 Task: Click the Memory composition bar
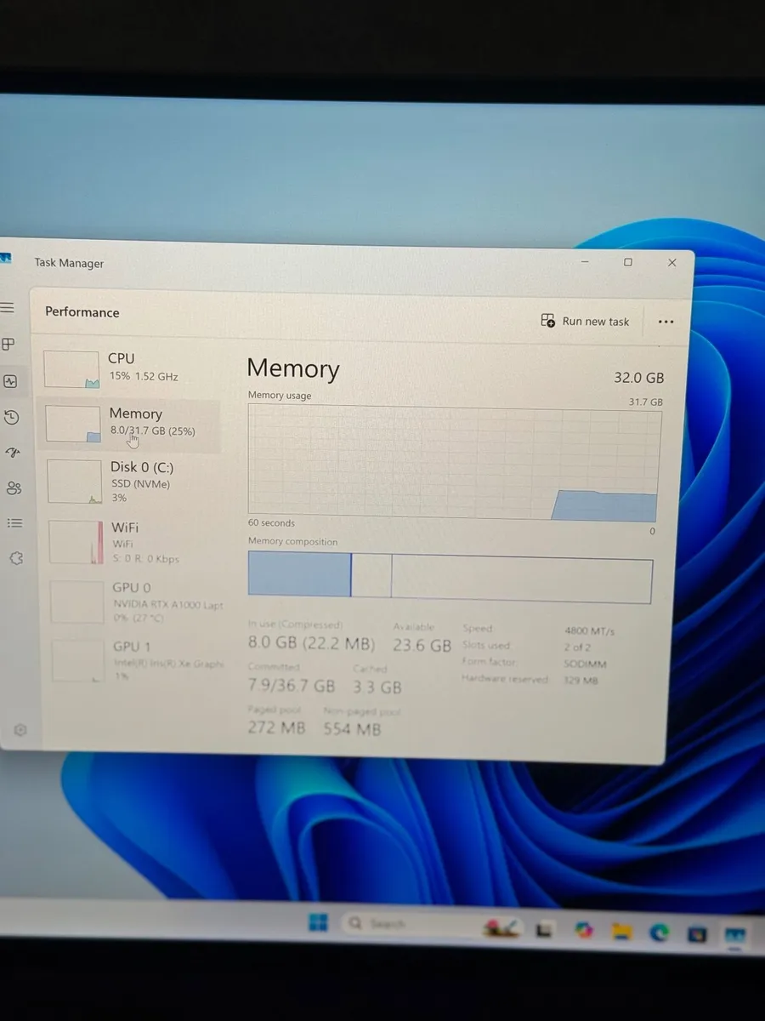450,577
